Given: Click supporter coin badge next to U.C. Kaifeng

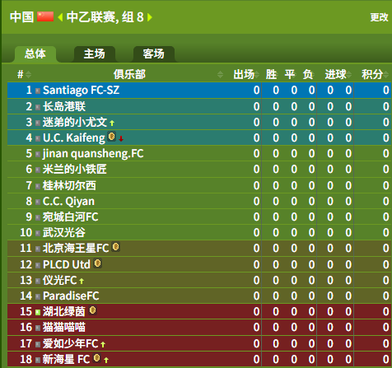Looking at the screenshot, I should click(111, 137).
